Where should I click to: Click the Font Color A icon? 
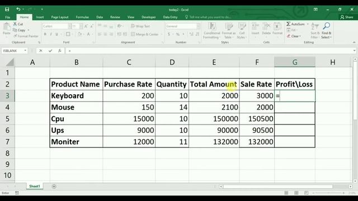coord(88,34)
